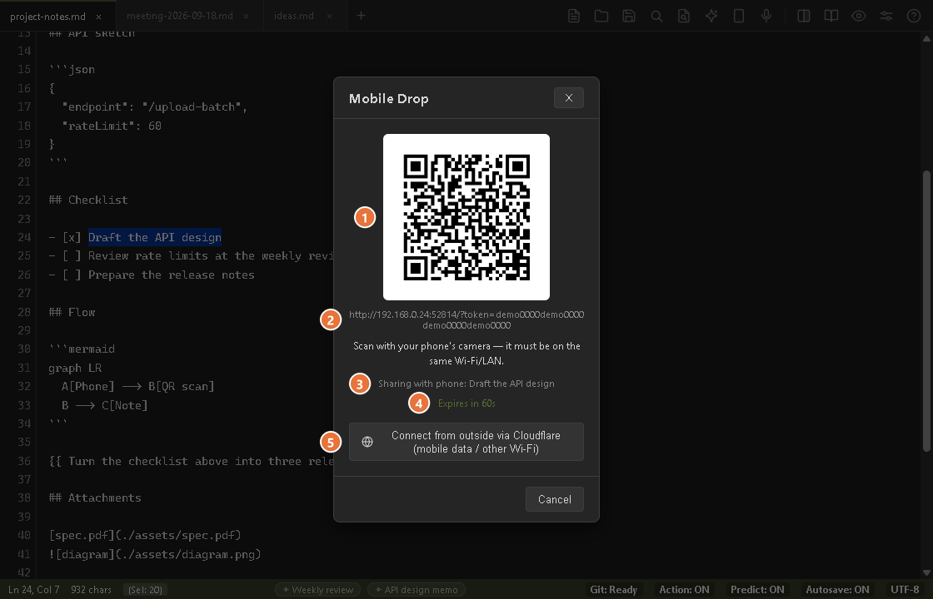This screenshot has width=933, height=599.
Task: Switch to the meeting-2026-09-18.md tab
Action: [180, 16]
